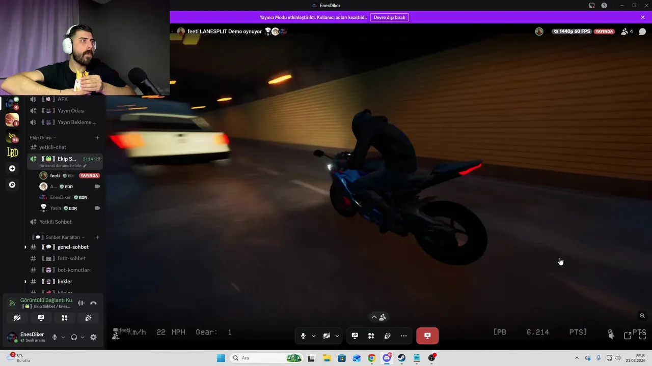
Task: Open Steam from the taskbar
Action: tap(402, 358)
